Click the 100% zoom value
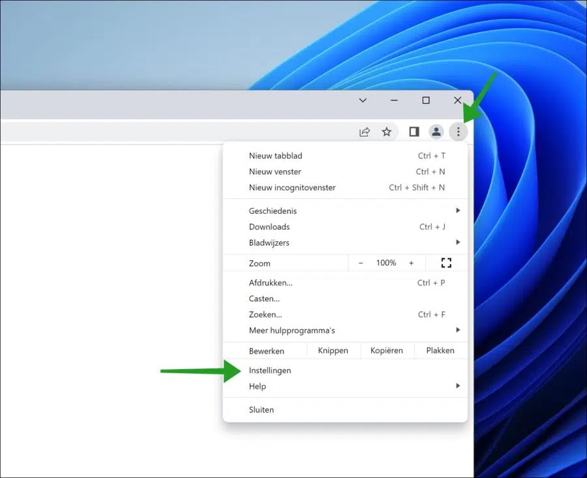This screenshot has height=478, width=587. click(386, 263)
